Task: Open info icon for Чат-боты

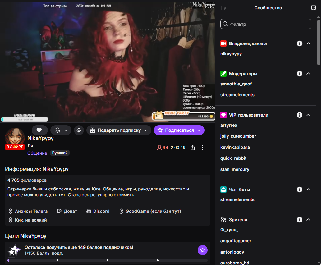Action: 299,190
